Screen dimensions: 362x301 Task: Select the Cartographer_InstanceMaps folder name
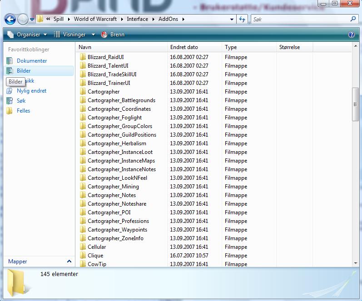click(x=121, y=161)
